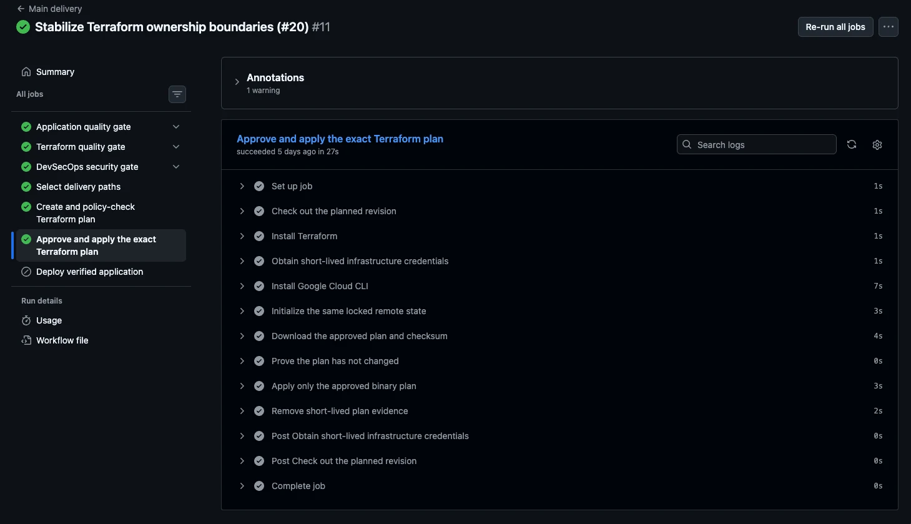Click the back arrow beside Main delivery
This screenshot has height=524, width=911.
point(21,9)
